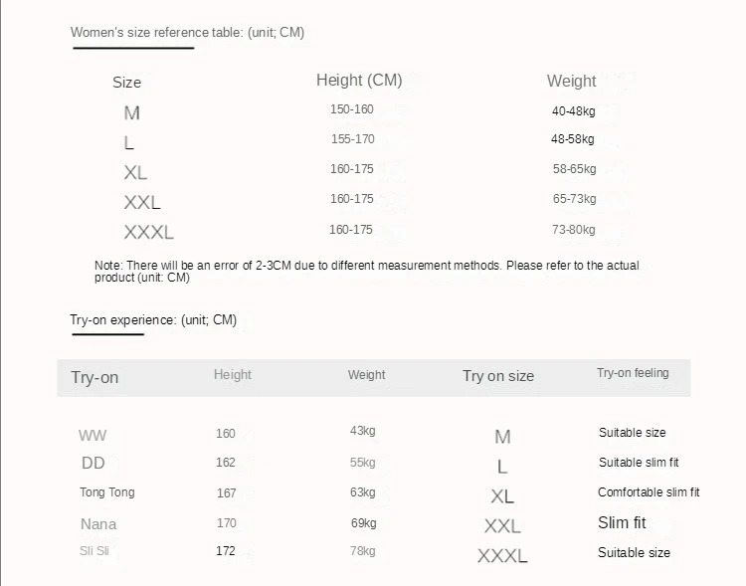Screen dimensions: 746x586
Task: Click the Height (CM) column header
Action: 359,81
